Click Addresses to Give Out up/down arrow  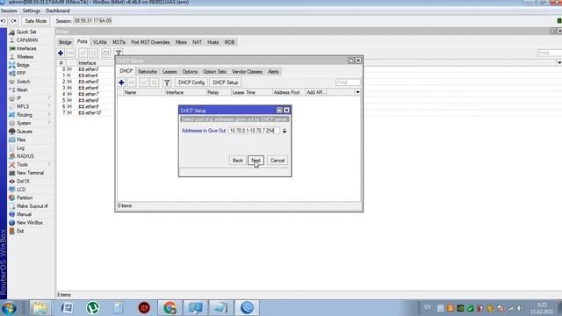click(285, 131)
